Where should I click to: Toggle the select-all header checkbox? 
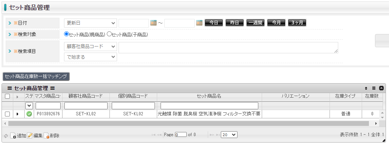8,96
